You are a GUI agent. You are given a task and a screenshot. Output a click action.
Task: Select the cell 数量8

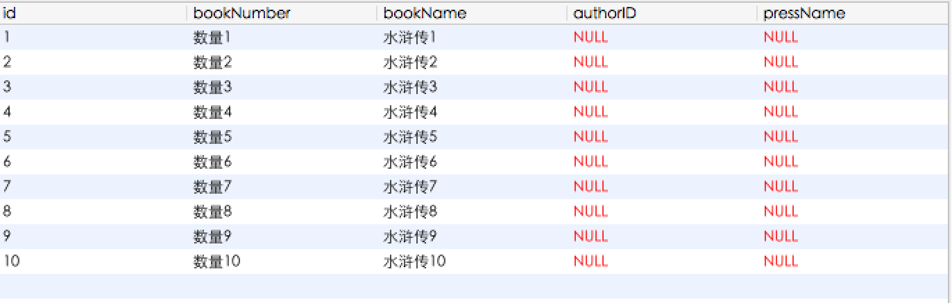click(282, 212)
